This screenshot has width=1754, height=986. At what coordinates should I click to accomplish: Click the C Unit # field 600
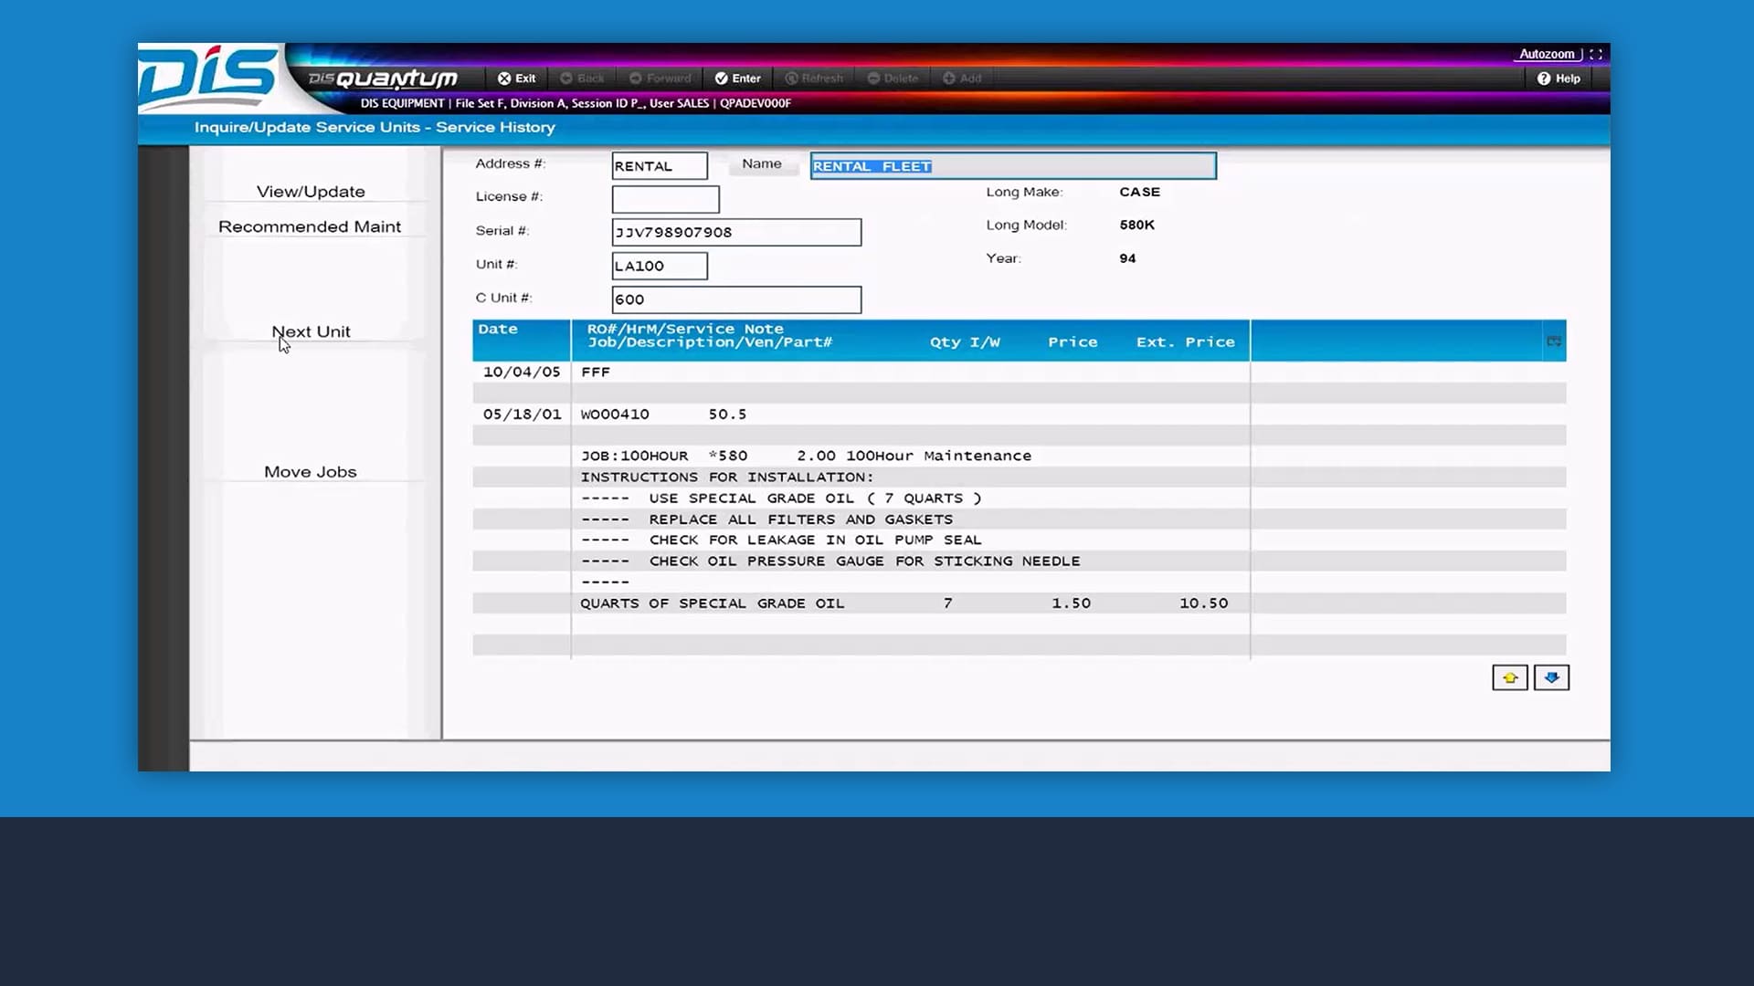(x=736, y=299)
